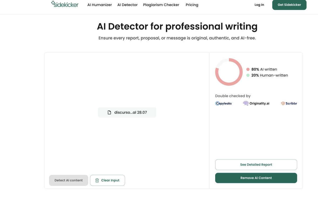Click the red AI written legend dot
This screenshot has height=201, width=318.
point(248,69)
